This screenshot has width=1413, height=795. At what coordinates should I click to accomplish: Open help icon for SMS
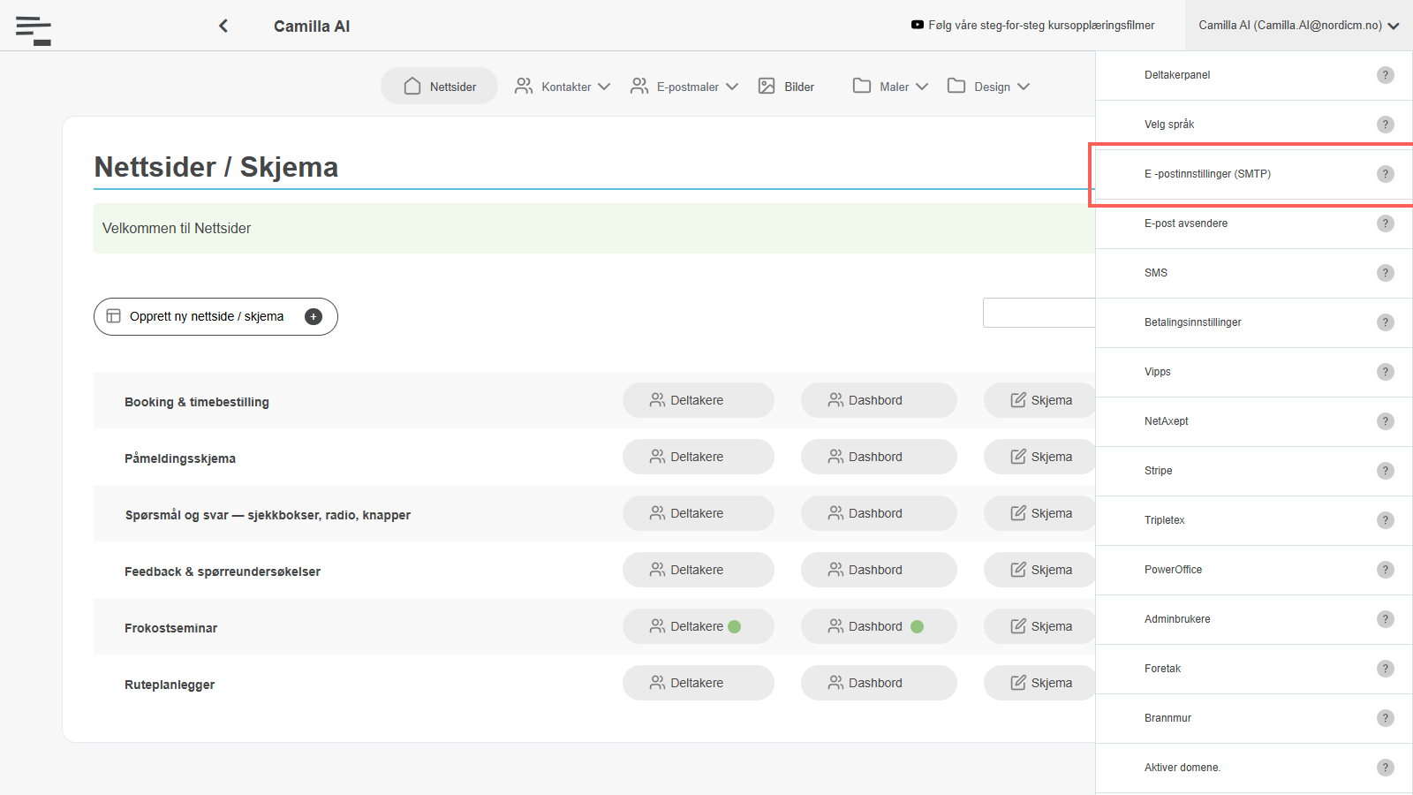[x=1386, y=273]
